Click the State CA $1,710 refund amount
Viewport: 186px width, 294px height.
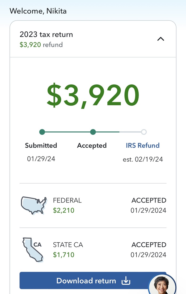pos(64,255)
